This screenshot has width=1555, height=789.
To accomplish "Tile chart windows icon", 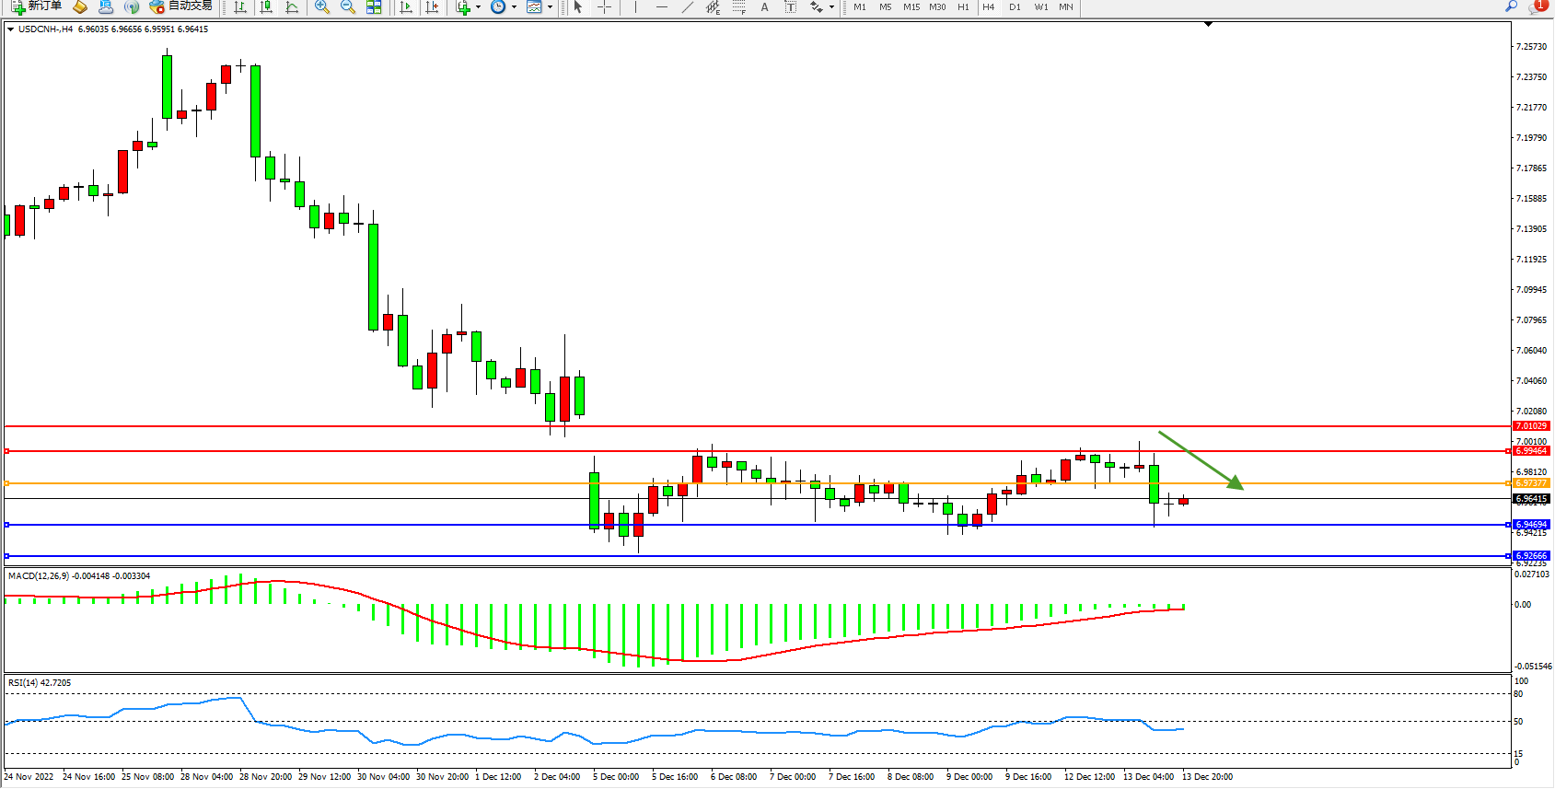I will [x=374, y=7].
